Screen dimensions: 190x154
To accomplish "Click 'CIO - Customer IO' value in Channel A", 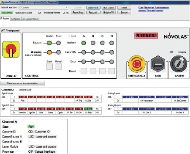I will 39,132.
